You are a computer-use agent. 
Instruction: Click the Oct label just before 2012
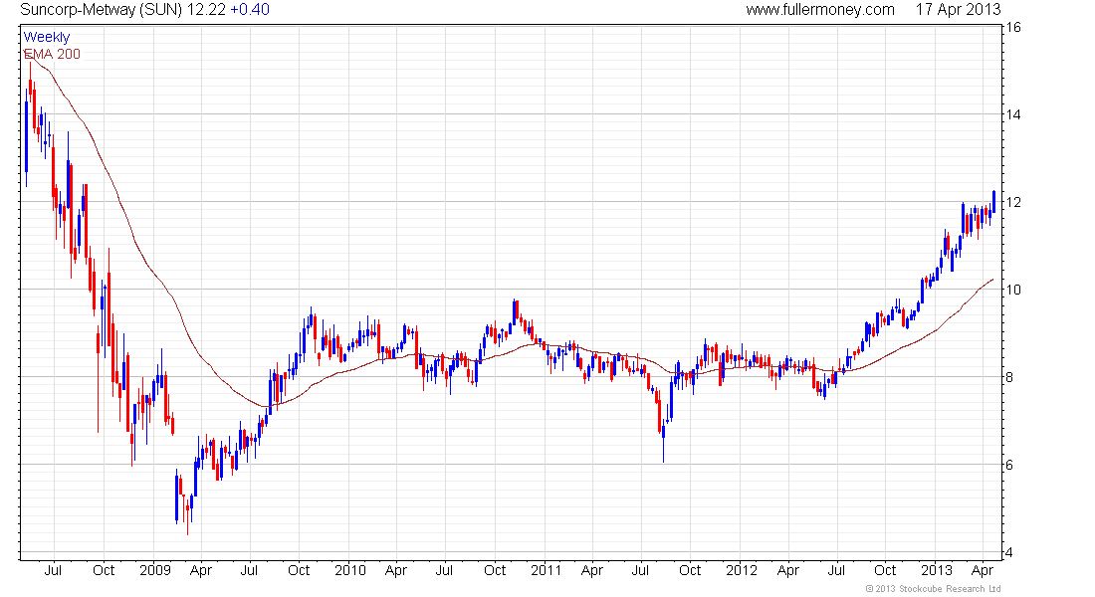[690, 570]
